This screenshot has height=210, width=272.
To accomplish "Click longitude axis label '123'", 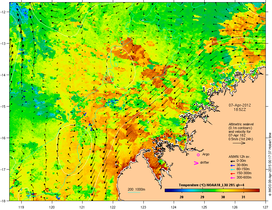I will tap(143, 207).
